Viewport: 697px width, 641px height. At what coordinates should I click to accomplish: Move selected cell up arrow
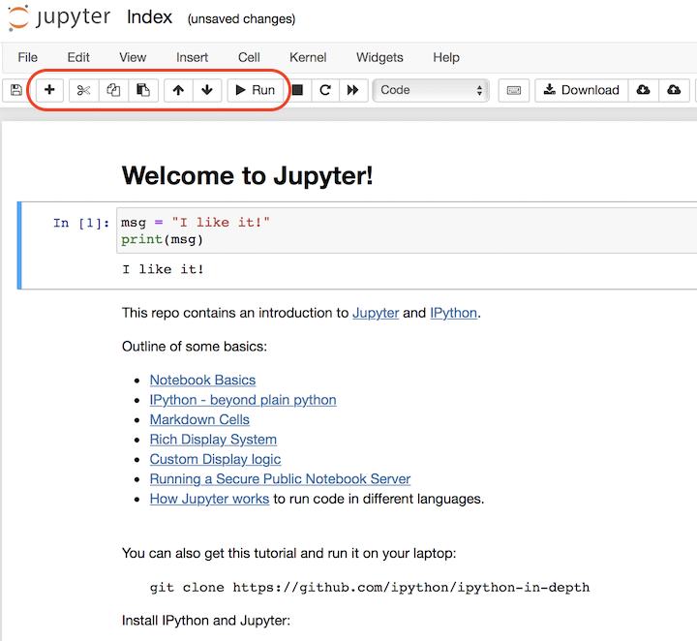(x=178, y=90)
